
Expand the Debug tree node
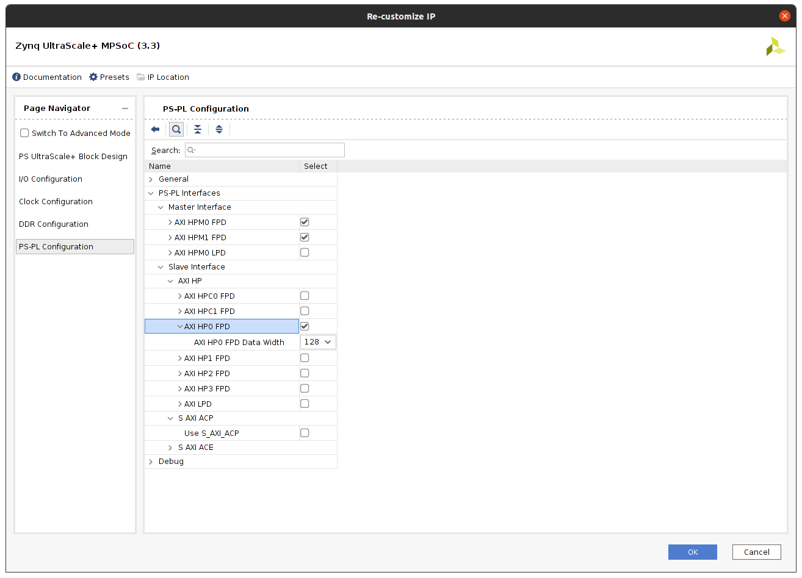151,462
